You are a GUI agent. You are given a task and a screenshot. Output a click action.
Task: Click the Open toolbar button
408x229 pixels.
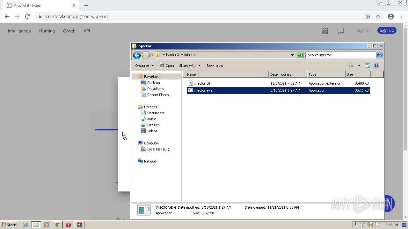tap(167, 66)
